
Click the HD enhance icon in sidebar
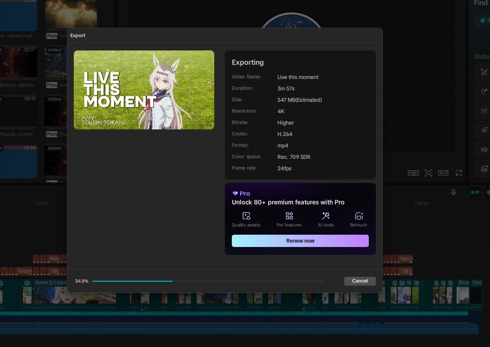pos(484,150)
